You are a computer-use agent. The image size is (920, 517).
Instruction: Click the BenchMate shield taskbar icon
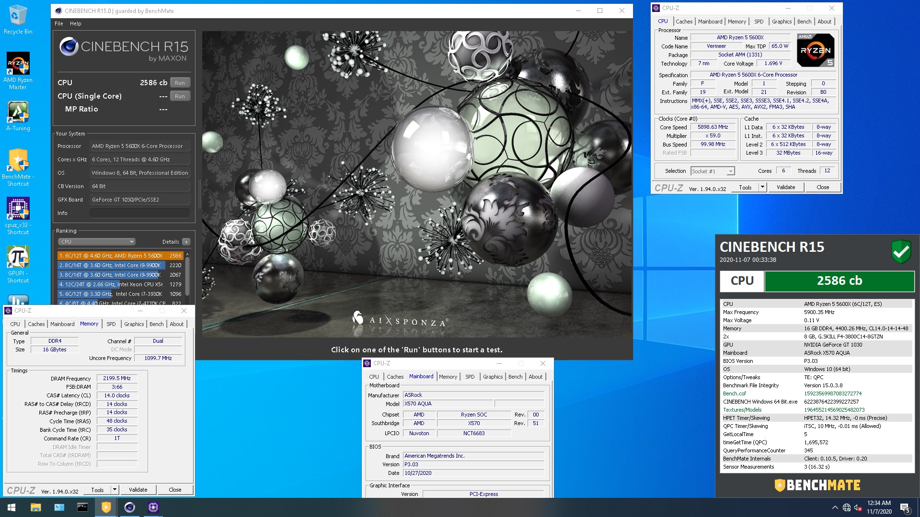click(106, 507)
